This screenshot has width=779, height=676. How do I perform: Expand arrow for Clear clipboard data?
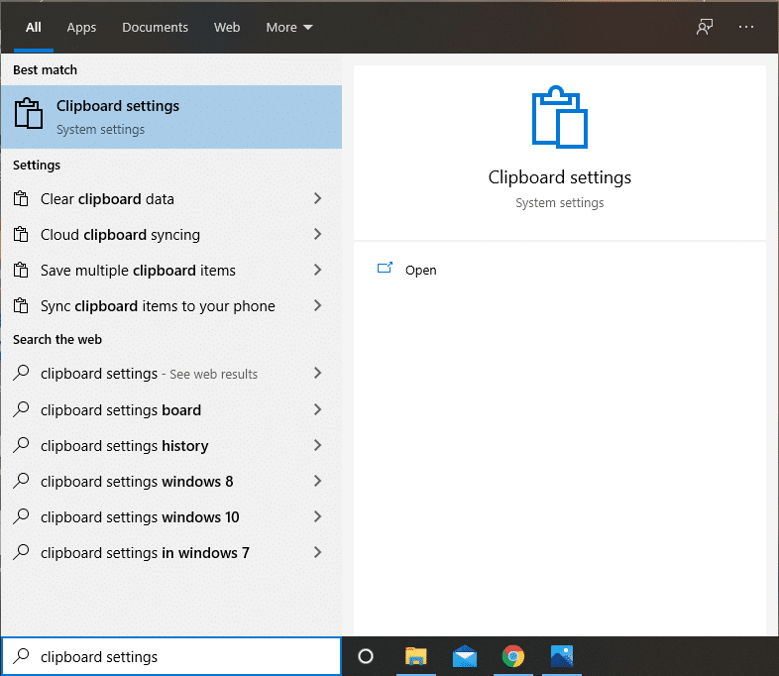click(317, 199)
